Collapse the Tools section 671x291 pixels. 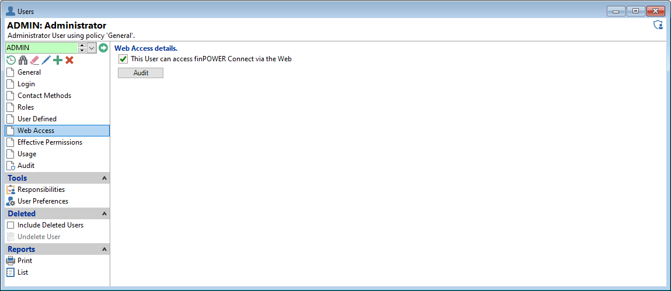pos(104,178)
